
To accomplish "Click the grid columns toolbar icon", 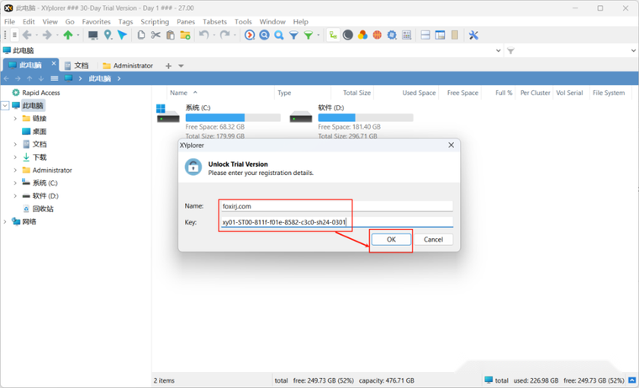I will [406, 35].
